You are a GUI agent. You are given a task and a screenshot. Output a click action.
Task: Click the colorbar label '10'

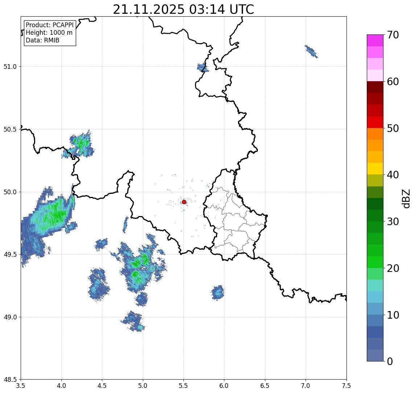click(x=393, y=315)
